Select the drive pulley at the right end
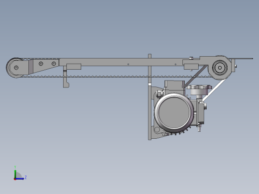 coord(220,68)
